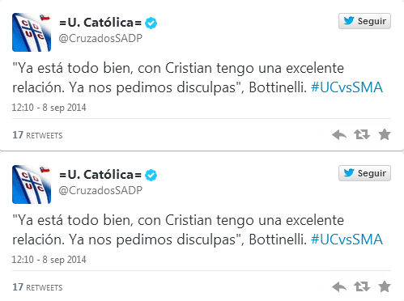Open second tweet's U. Católica avatar
The image size is (404, 301).
click(x=32, y=184)
